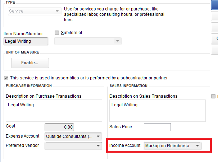Viewport: 218px width, 162px height.
Task: Click the Cost amount field
Action: pos(59,127)
